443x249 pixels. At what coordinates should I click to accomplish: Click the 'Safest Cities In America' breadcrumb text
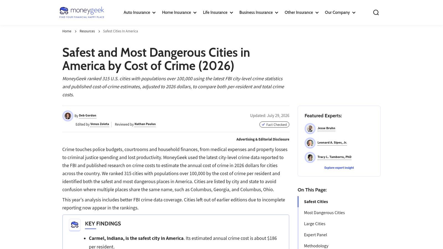coord(120,31)
